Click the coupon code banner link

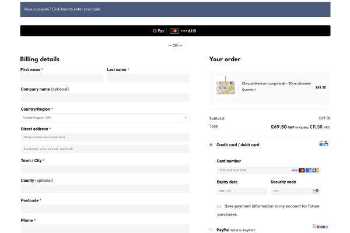62,9
